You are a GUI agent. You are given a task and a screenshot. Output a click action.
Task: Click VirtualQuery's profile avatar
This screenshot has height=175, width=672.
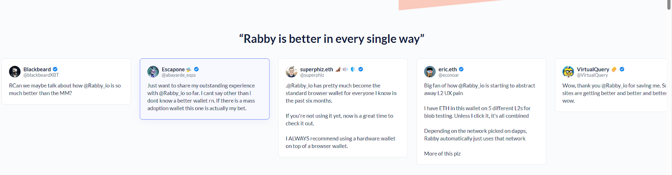568,72
